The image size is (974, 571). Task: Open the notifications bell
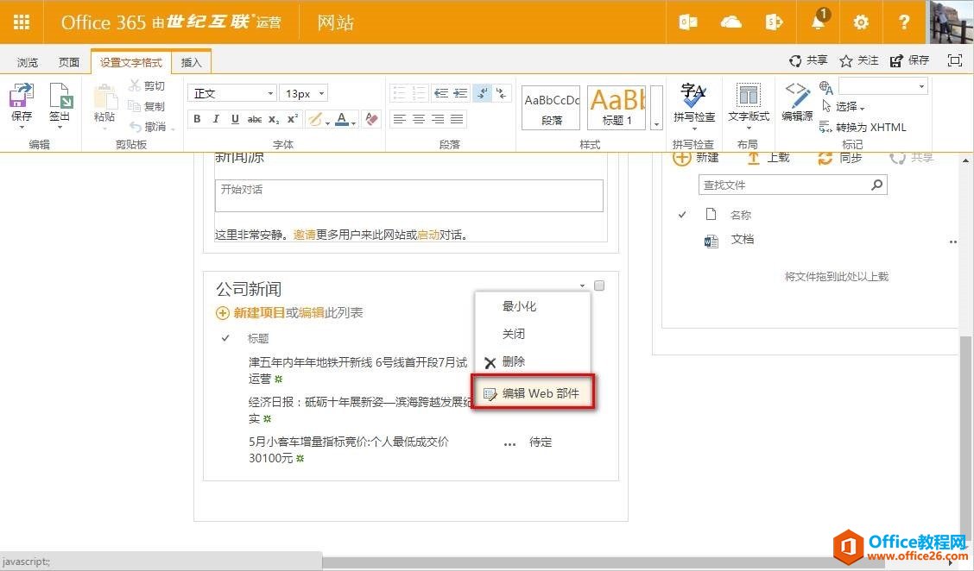click(x=818, y=22)
